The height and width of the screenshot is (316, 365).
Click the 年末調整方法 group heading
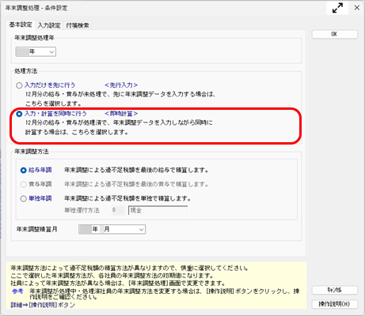pos(32,152)
